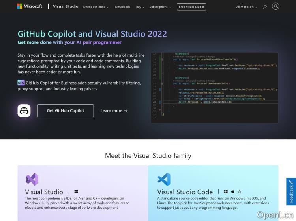
Task: Open the Subscriptions dropdown
Action: [160, 7]
